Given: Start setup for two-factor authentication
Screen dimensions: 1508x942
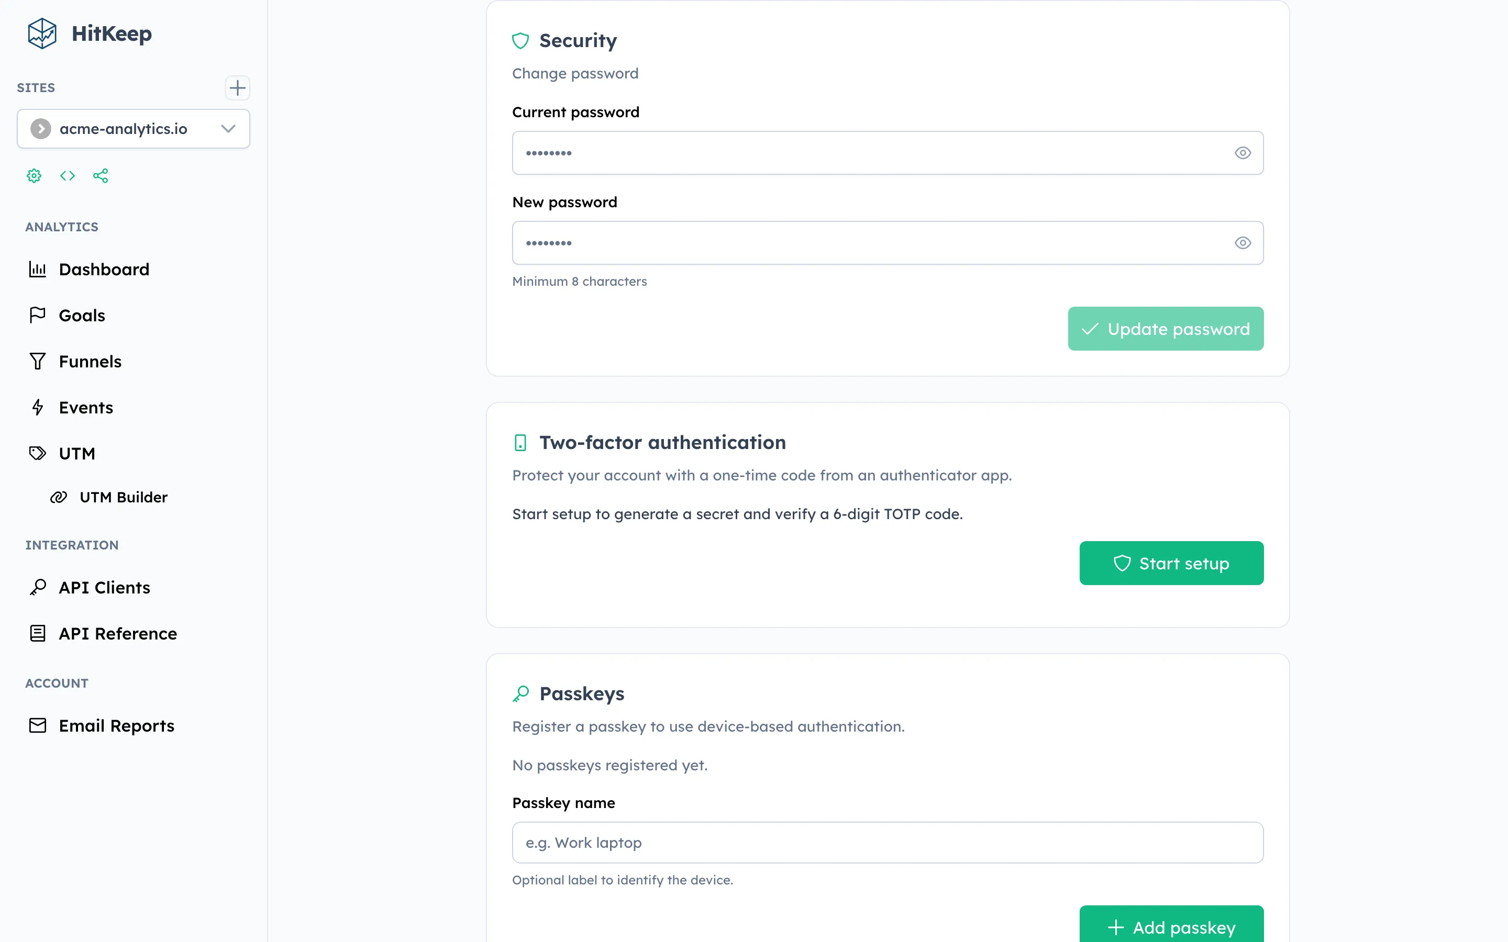Looking at the screenshot, I should pyautogui.click(x=1171, y=563).
